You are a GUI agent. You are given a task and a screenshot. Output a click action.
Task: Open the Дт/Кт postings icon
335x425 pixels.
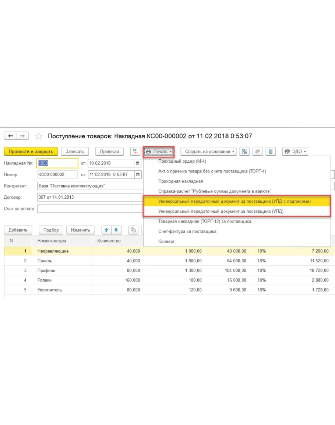(135, 151)
